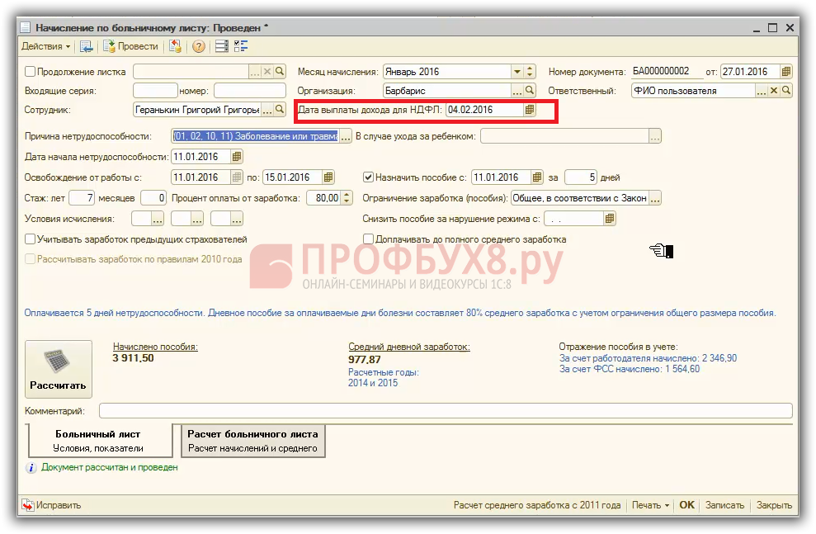Click the Исправить icon at bottom left
This screenshot has height=534, width=816.
pos(28,505)
